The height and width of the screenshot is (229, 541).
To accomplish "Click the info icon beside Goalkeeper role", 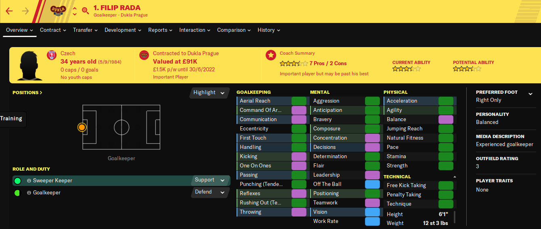I will (x=29, y=193).
